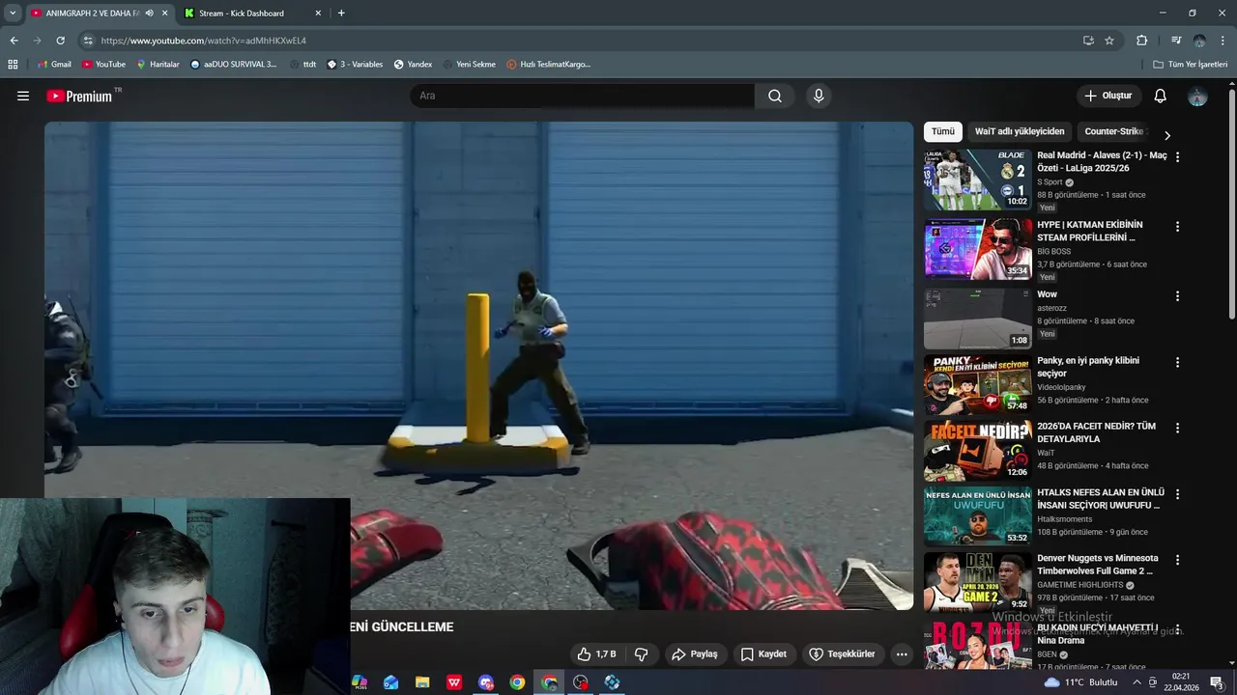1237x695 pixels.
Task: Click the Teşekkürler thanks button
Action: [842, 653]
